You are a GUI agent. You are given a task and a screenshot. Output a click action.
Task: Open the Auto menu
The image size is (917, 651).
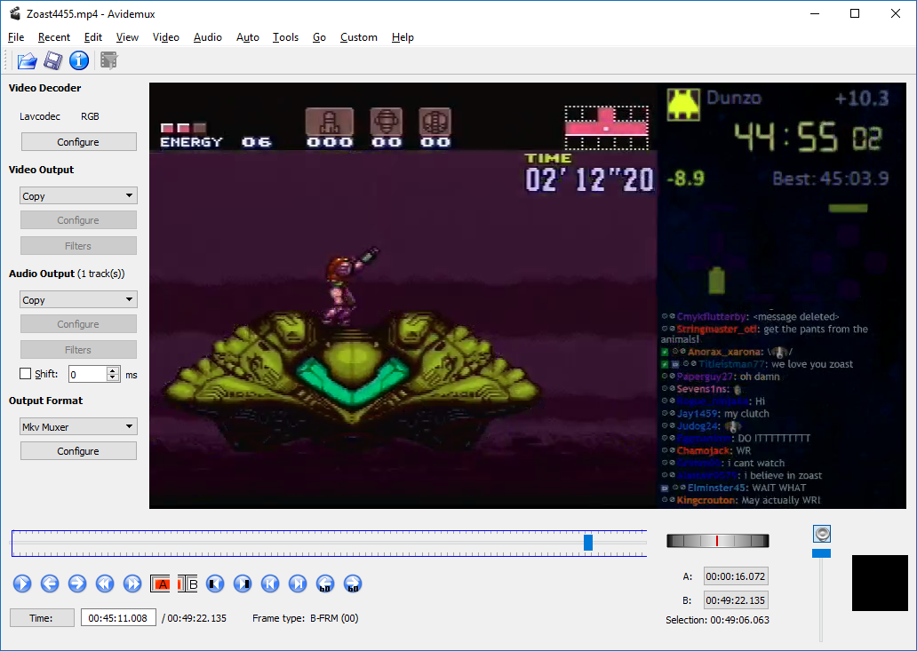click(x=247, y=36)
